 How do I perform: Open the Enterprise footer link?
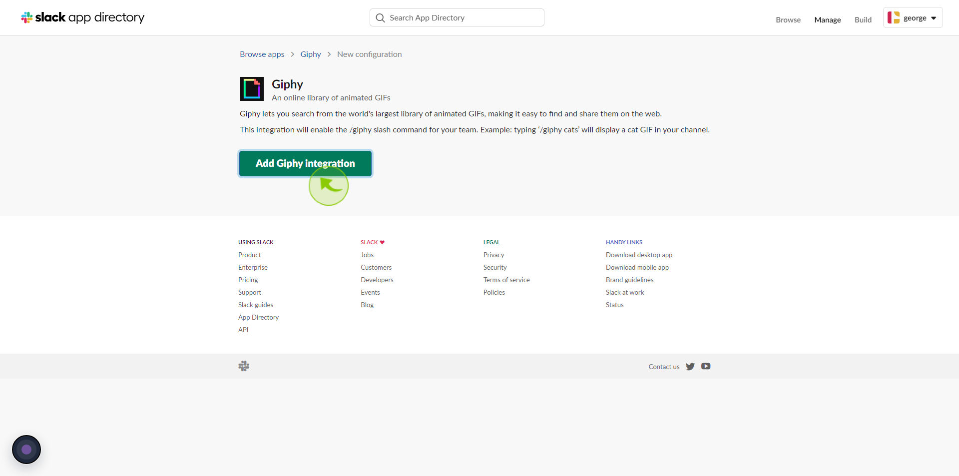pos(253,267)
